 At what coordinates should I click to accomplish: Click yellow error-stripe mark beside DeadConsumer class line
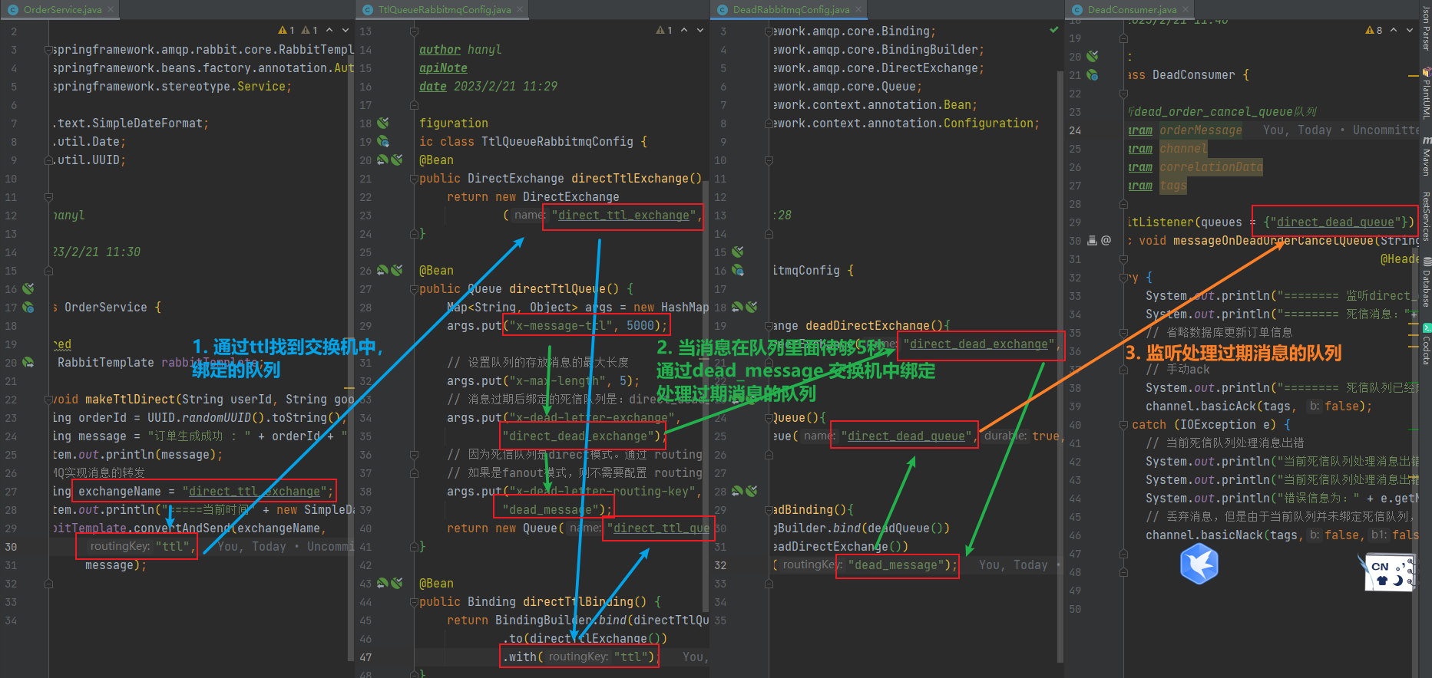click(1413, 76)
